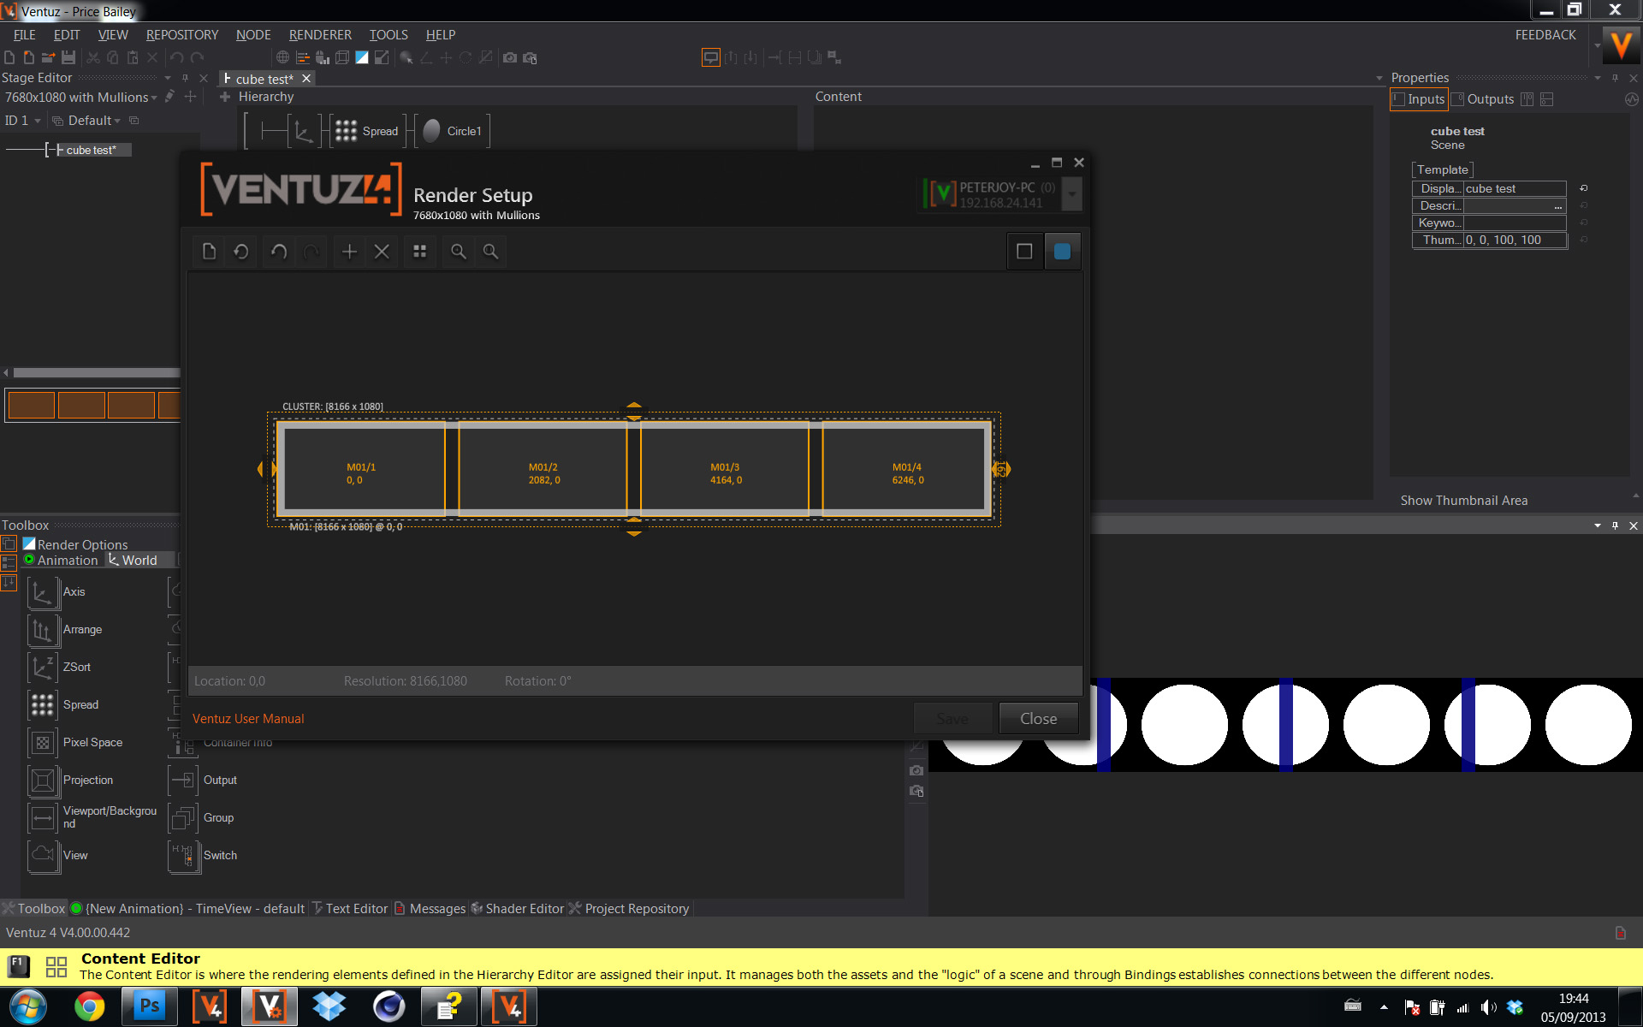Image resolution: width=1643 pixels, height=1027 pixels.
Task: Click the Close button in Render Setup
Action: 1038,719
